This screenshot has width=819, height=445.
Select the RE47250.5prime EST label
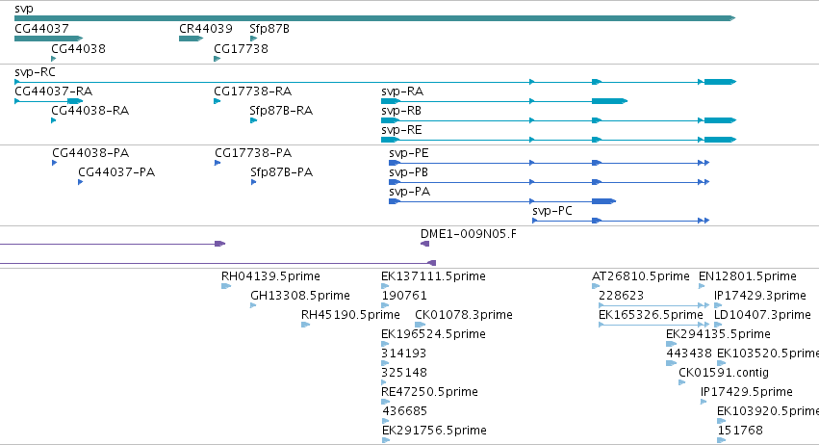[430, 392]
